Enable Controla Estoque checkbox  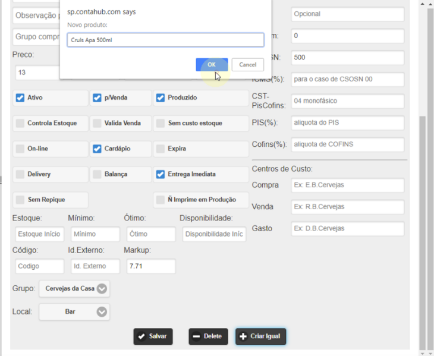[x=20, y=123]
